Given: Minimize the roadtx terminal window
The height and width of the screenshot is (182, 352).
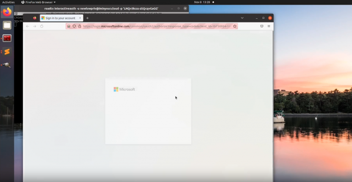Looking at the screenshot, I should point(172,9).
